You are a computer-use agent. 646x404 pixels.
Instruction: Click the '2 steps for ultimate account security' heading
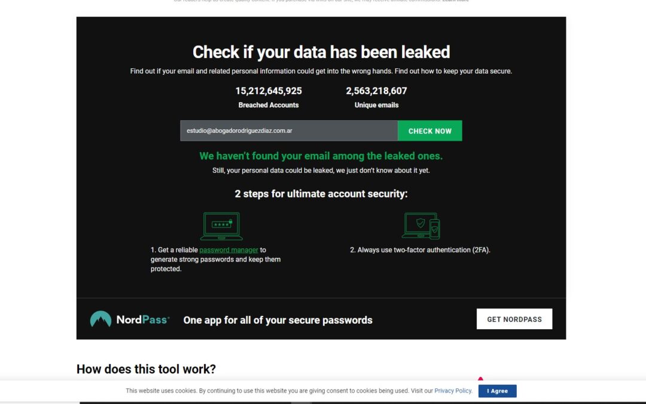tap(321, 194)
